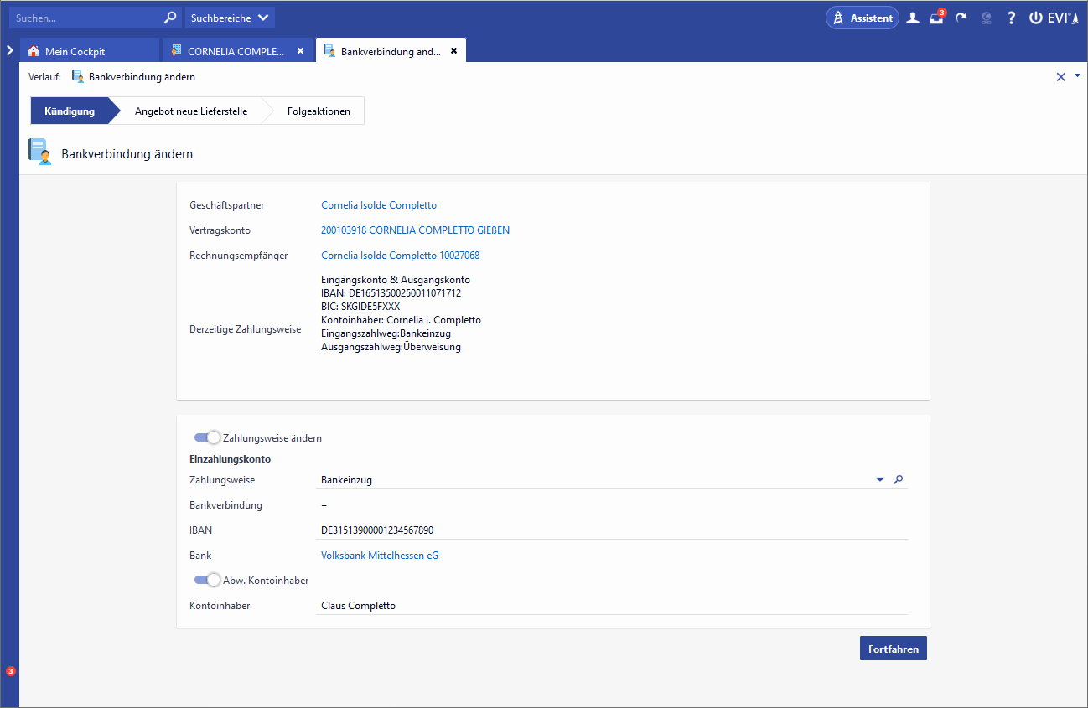Image resolution: width=1088 pixels, height=708 pixels.
Task: Open the Suchbereiche dropdown
Action: (230, 18)
